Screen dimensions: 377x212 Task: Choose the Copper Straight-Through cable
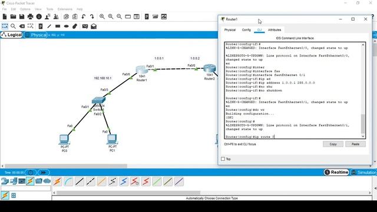tap(80, 181)
